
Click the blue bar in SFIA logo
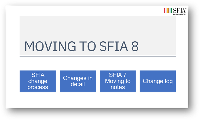(170, 10)
